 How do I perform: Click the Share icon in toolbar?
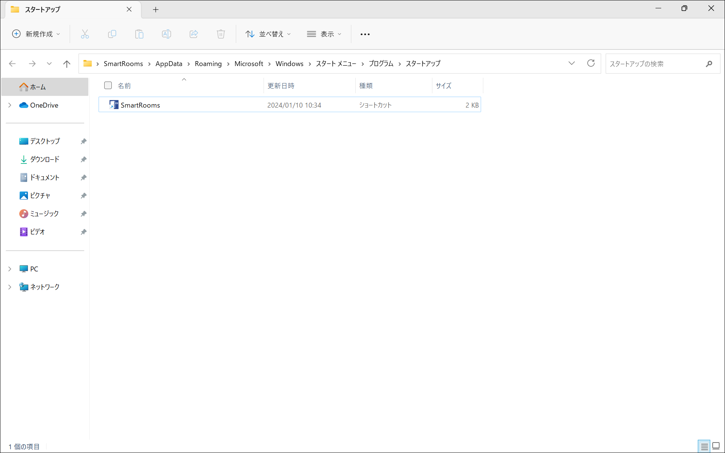tap(194, 34)
